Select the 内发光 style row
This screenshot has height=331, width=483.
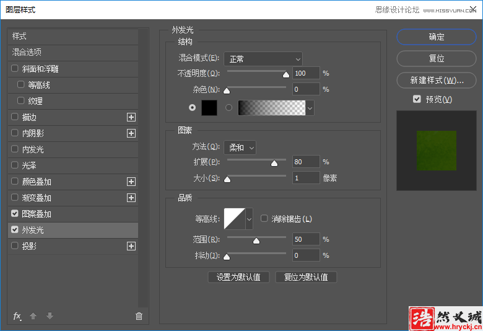point(72,149)
